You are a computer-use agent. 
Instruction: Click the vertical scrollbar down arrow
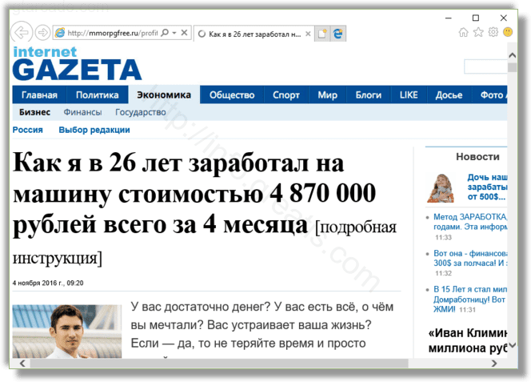[x=513, y=351]
